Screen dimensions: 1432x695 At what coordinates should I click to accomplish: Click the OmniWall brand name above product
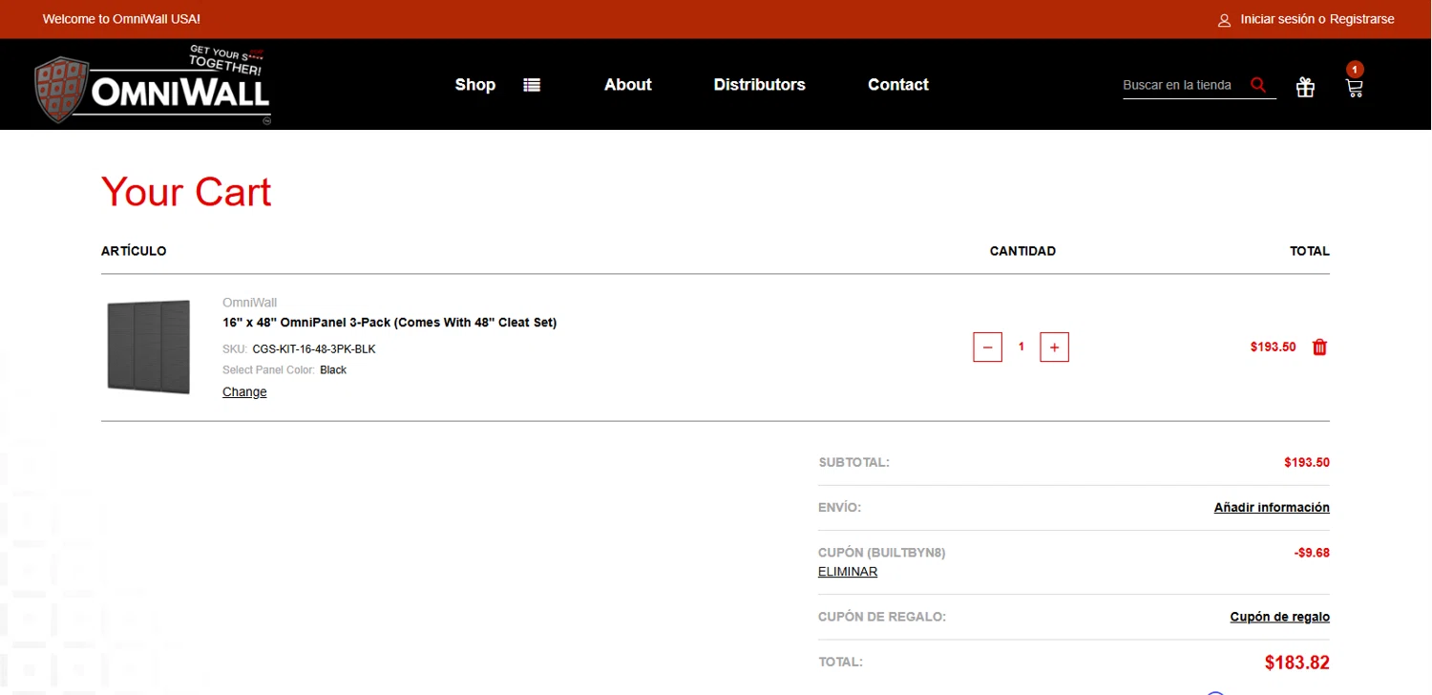249,303
